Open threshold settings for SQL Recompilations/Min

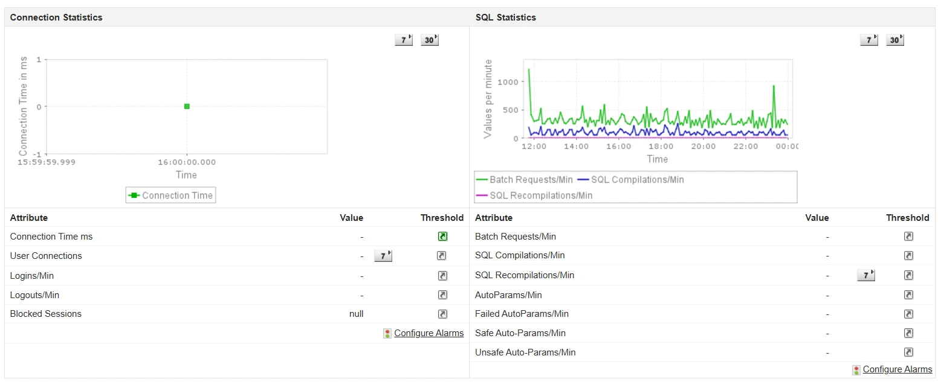pyautogui.click(x=908, y=275)
